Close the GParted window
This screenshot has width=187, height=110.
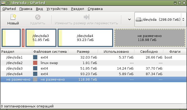point(184,3)
